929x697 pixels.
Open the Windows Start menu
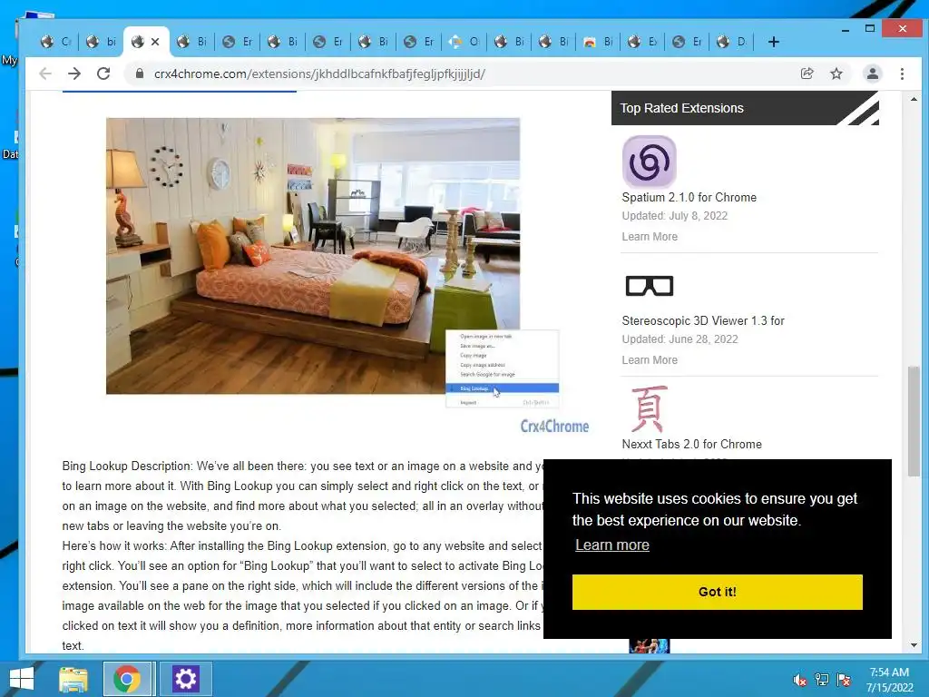pyautogui.click(x=22, y=679)
